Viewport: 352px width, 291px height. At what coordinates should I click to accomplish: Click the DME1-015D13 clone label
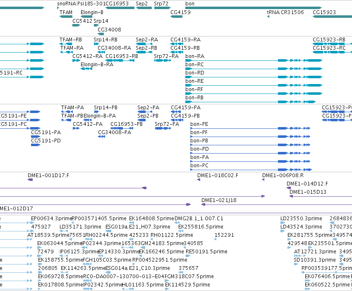pos(308,192)
